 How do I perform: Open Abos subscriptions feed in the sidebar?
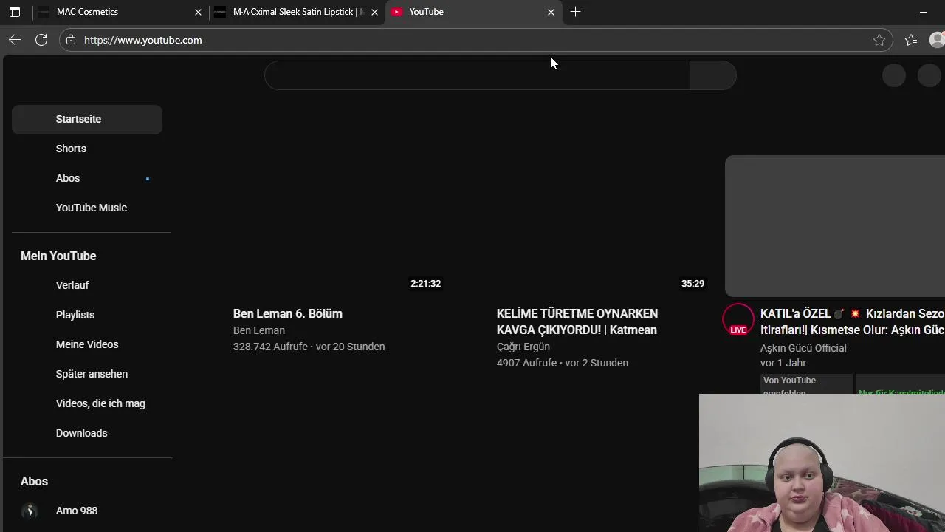pyautogui.click(x=87, y=178)
